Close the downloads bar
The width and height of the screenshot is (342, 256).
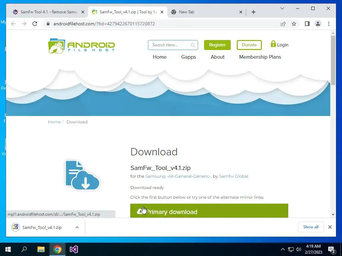tap(330, 227)
